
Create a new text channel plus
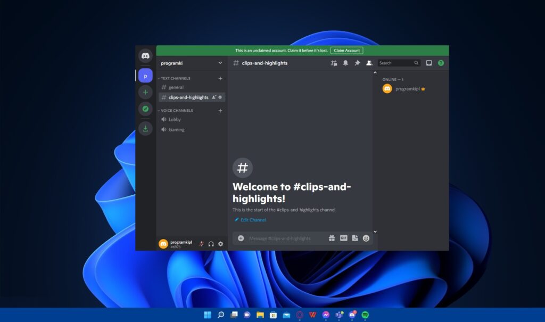coord(220,79)
